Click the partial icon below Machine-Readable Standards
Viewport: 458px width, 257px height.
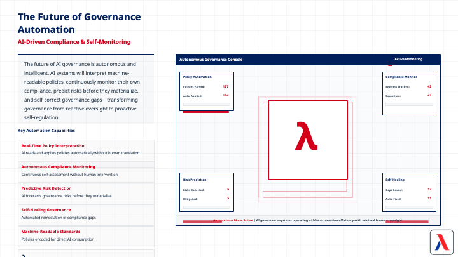point(24,255)
